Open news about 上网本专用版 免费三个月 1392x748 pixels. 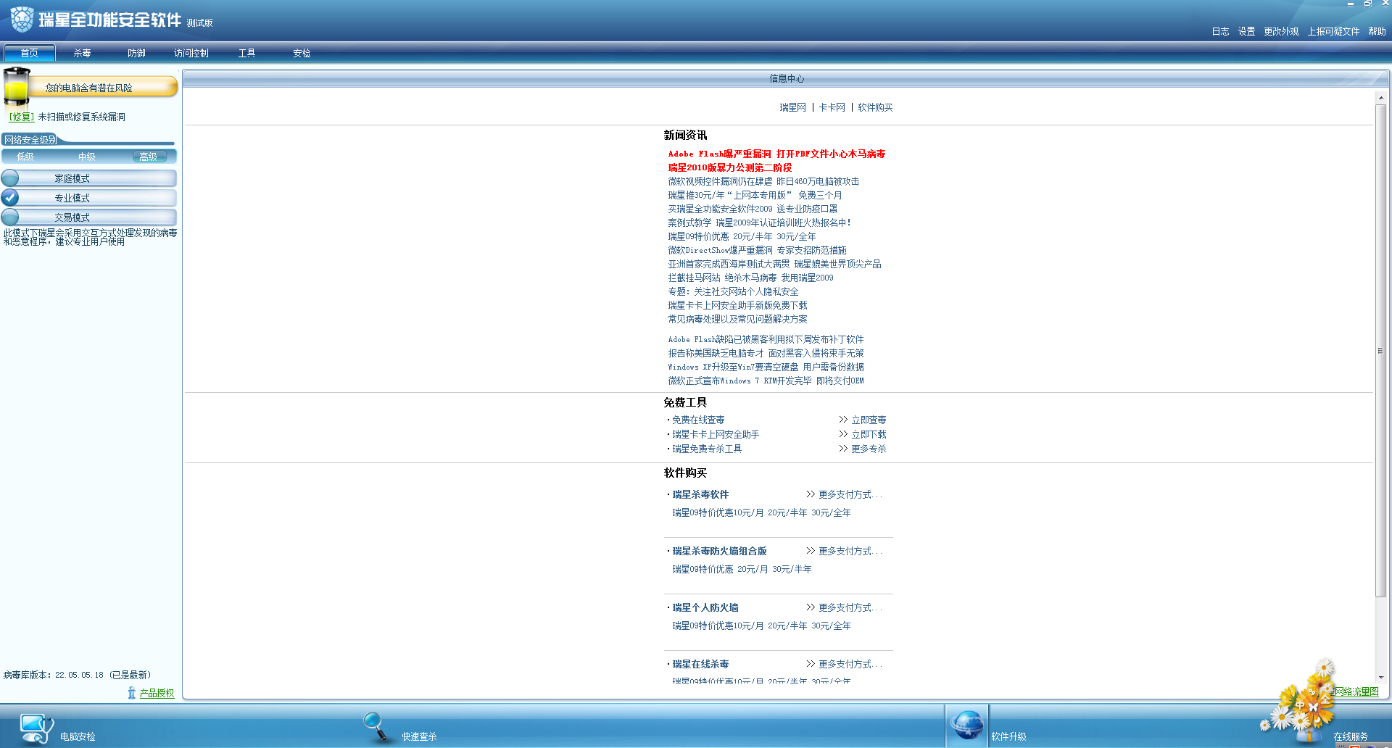(755, 195)
